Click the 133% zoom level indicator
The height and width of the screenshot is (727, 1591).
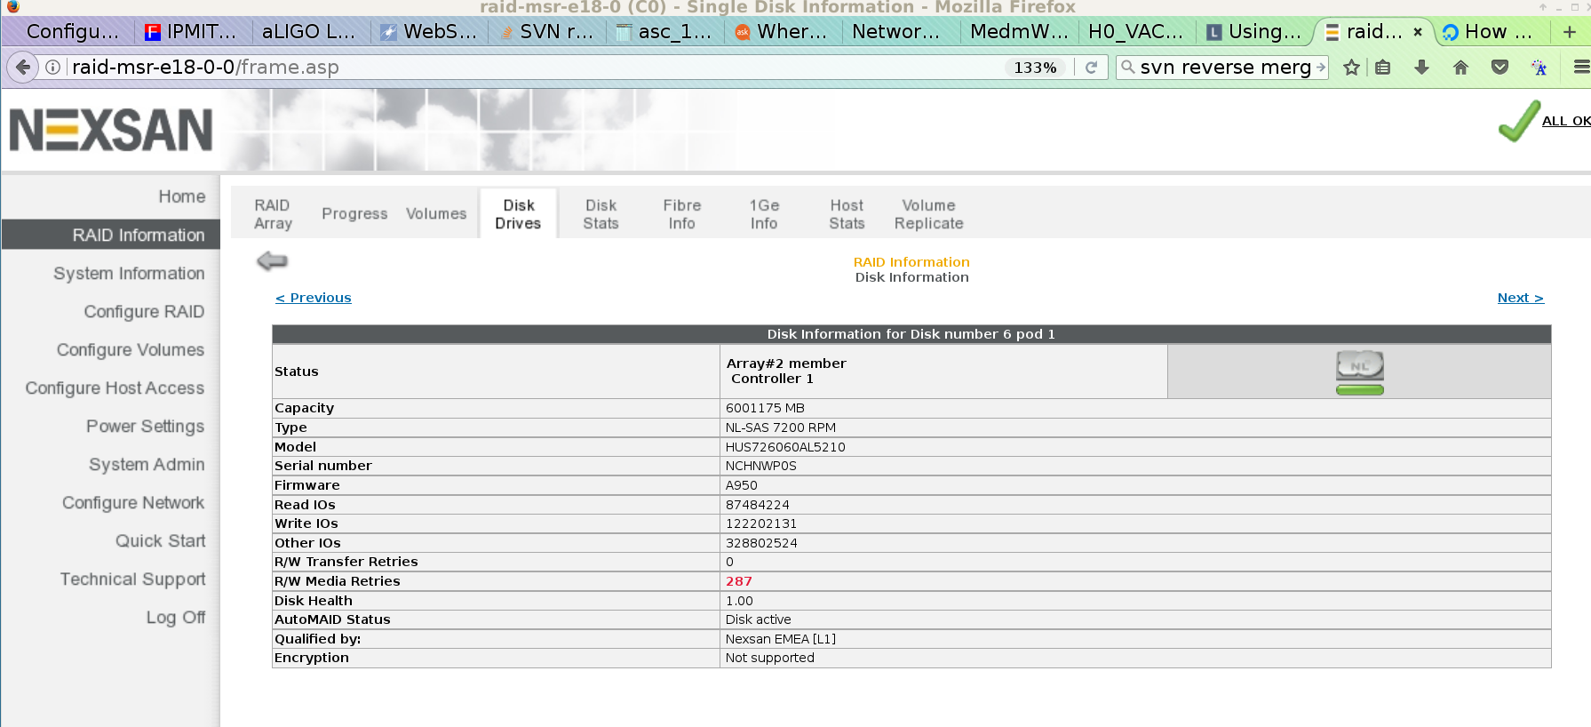tap(1035, 68)
